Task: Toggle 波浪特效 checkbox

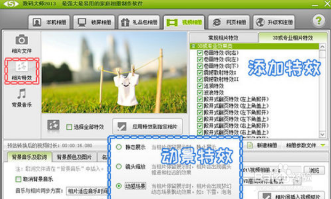Action: click(x=200, y=93)
